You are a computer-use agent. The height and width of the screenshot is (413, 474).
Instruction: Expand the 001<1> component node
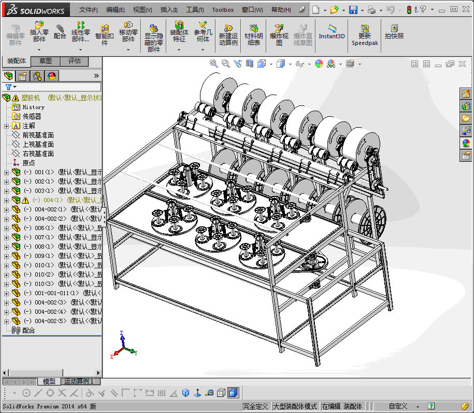click(6, 172)
